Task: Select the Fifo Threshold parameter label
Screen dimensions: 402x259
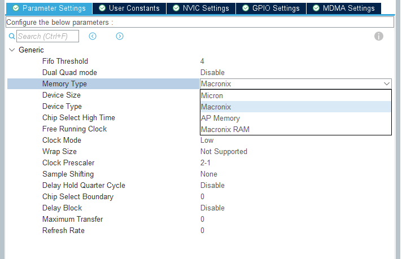Action: click(x=65, y=62)
